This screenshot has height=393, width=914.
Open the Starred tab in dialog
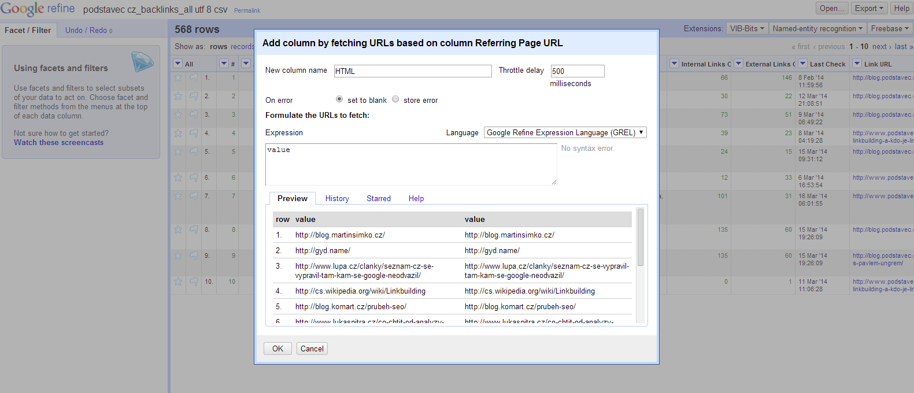tap(379, 198)
